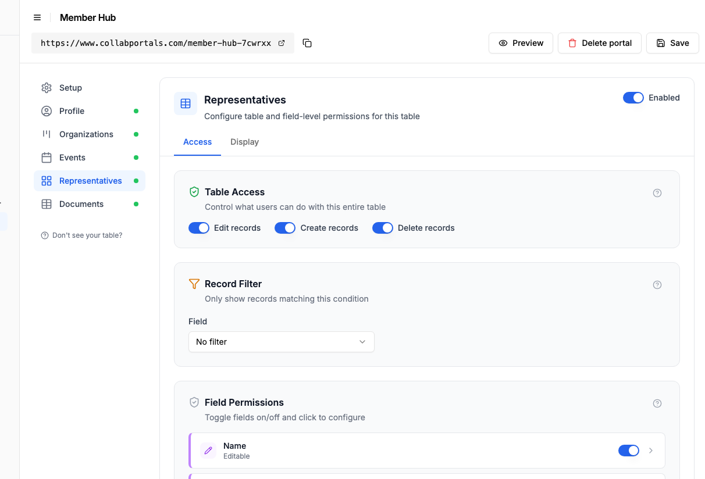Screen dimensions: 705x479
Task: Click the portal URL text
Action: 156,43
